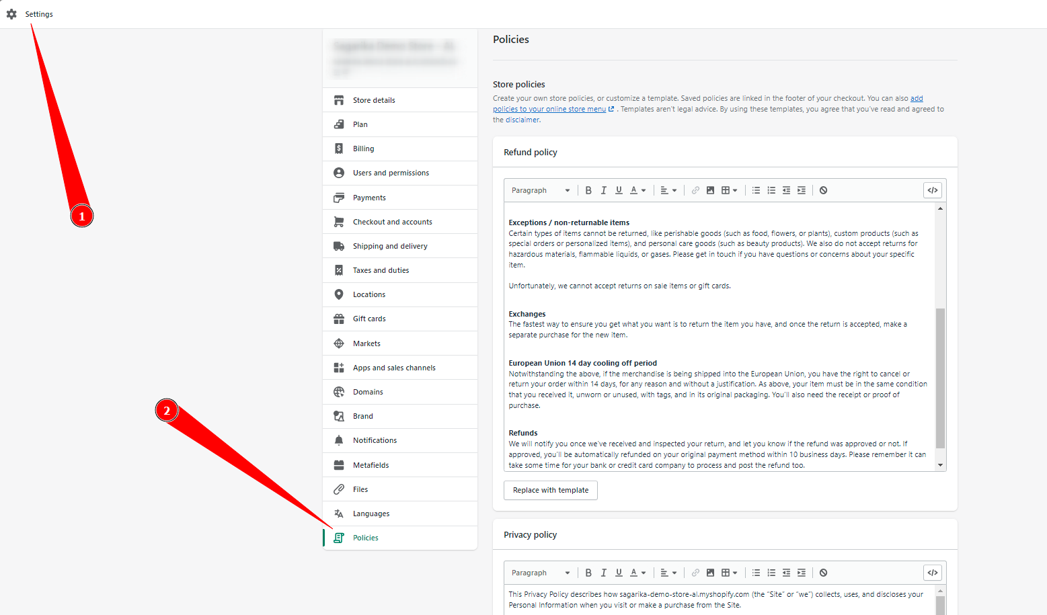1047x615 pixels.
Task: Click the Refund policy scrollbar up arrow
Action: pos(940,208)
